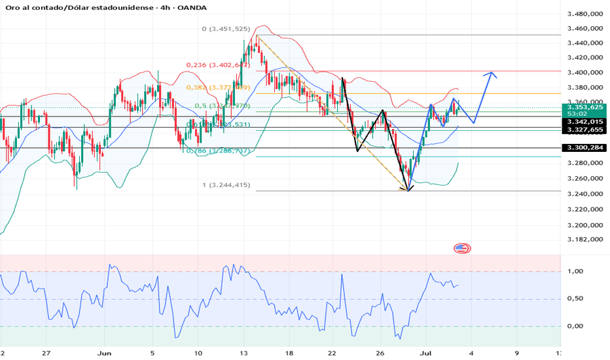Click the black price label 3.300,284
The image size is (610, 360).
584,147
